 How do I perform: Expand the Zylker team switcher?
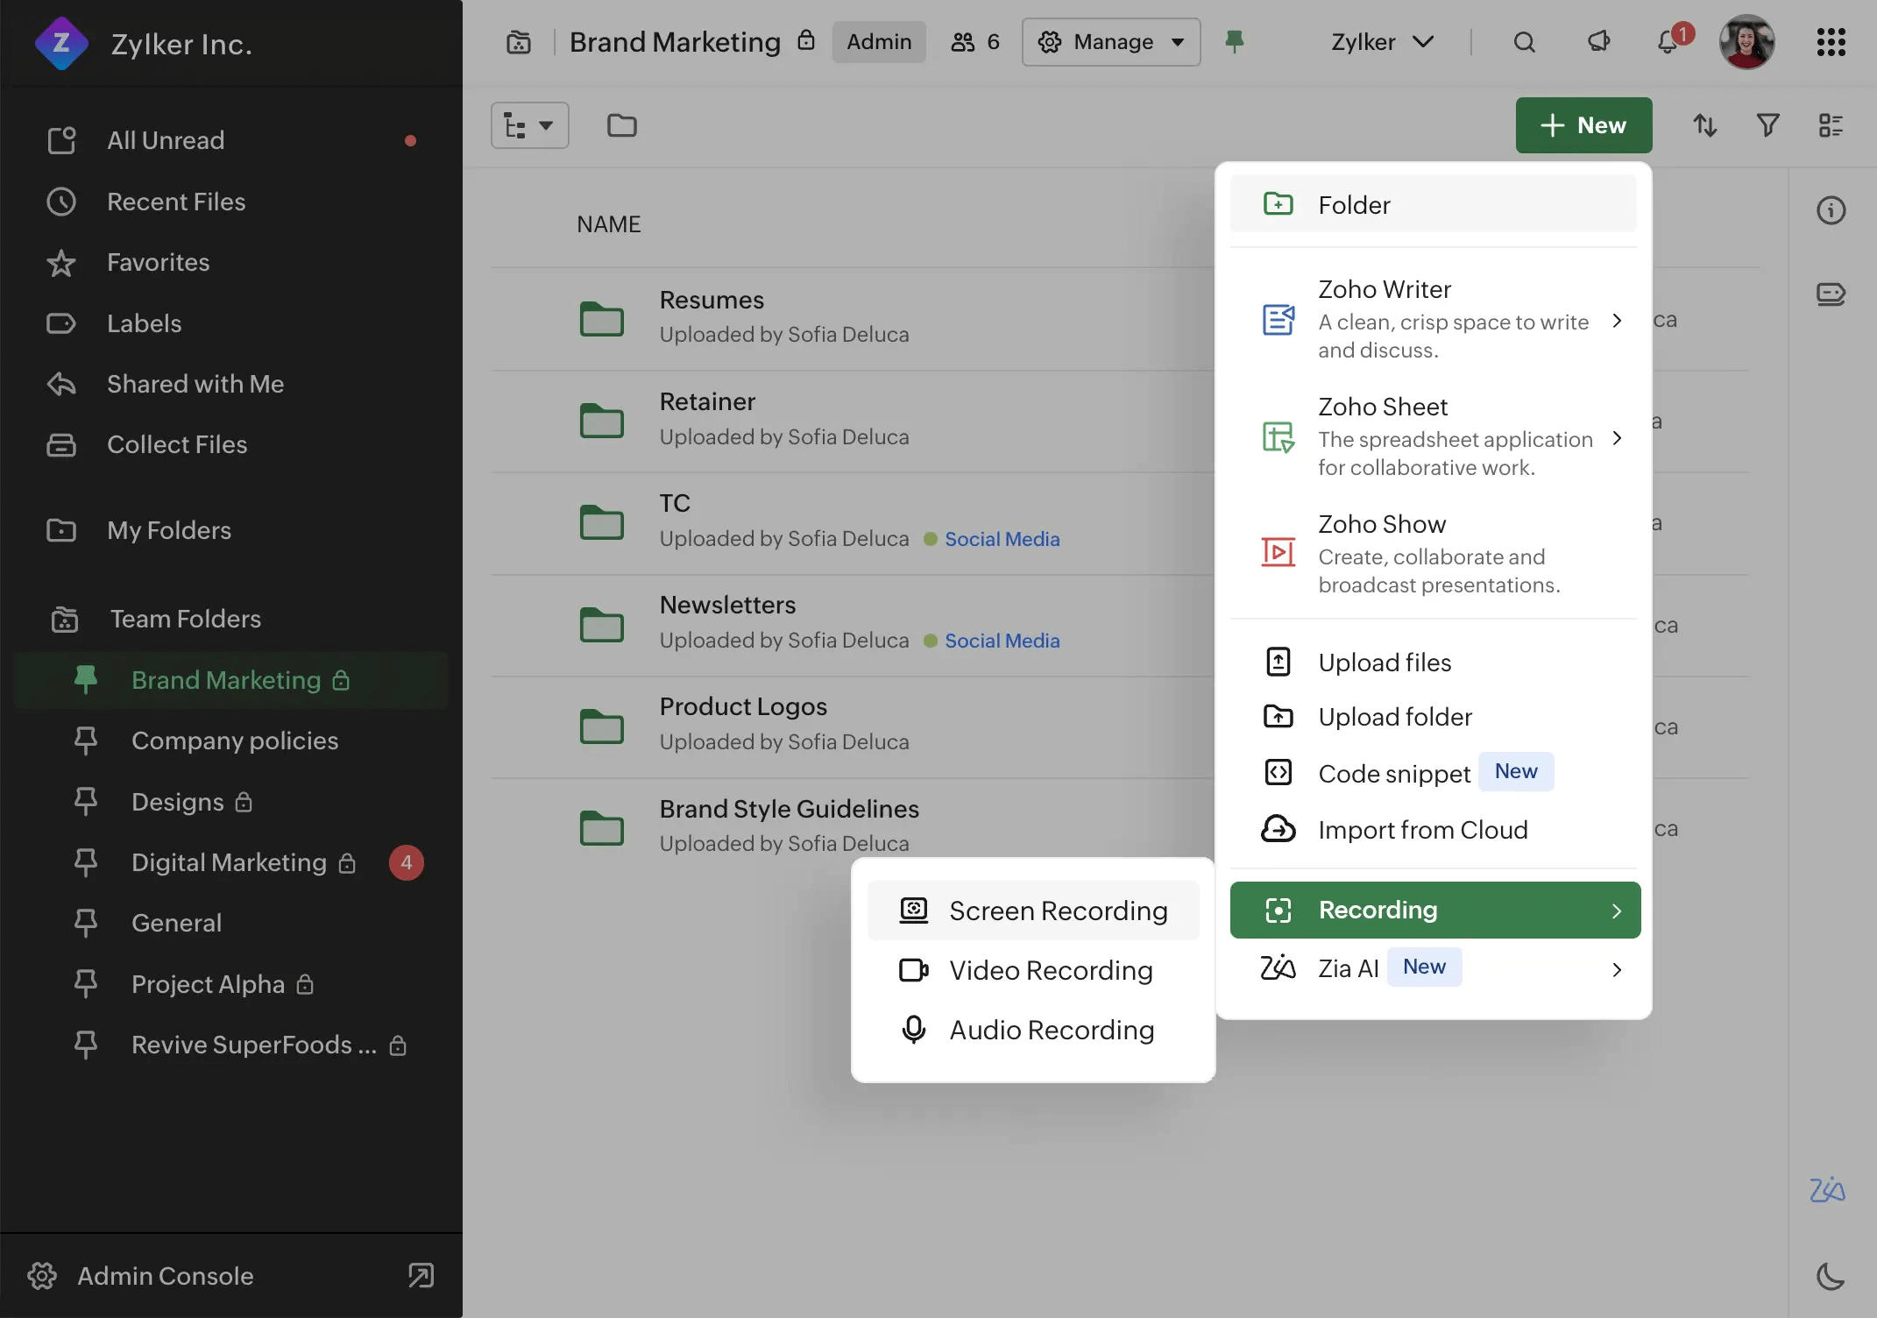[1382, 42]
